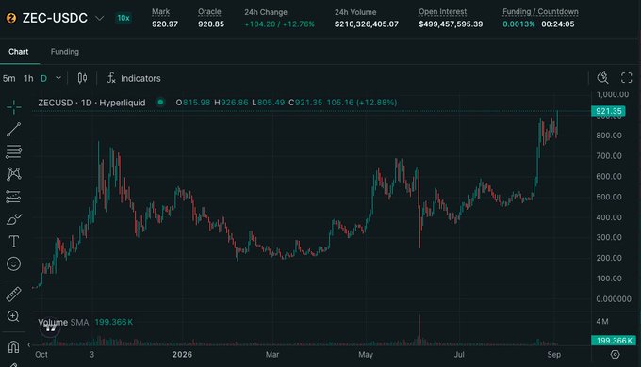Select the D daily timeframe
Image resolution: width=641 pixels, height=367 pixels.
pos(43,78)
